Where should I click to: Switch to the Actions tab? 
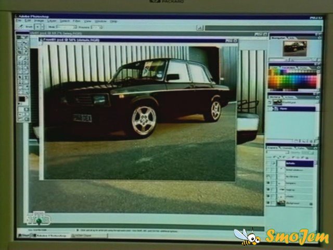289,97
